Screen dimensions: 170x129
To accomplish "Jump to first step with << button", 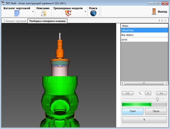I will [128, 93].
